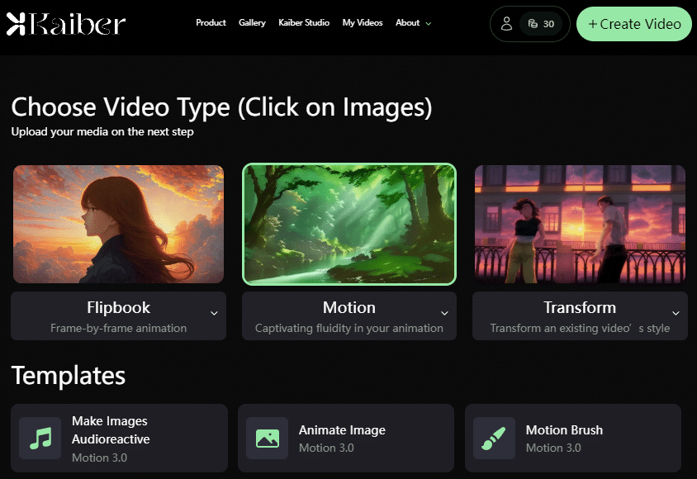697x479 pixels.
Task: Open the user profile icon
Action: click(506, 24)
